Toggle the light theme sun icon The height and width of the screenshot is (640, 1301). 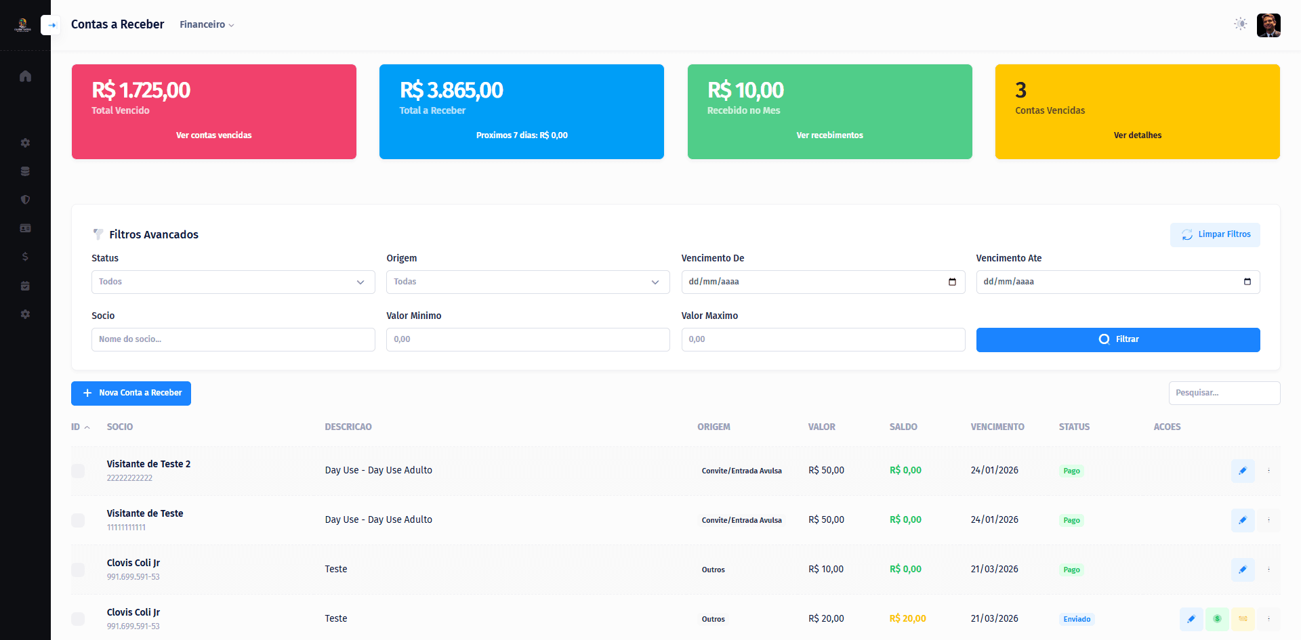click(1240, 24)
